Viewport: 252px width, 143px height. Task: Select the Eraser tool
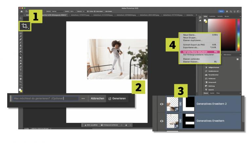pos(21,52)
